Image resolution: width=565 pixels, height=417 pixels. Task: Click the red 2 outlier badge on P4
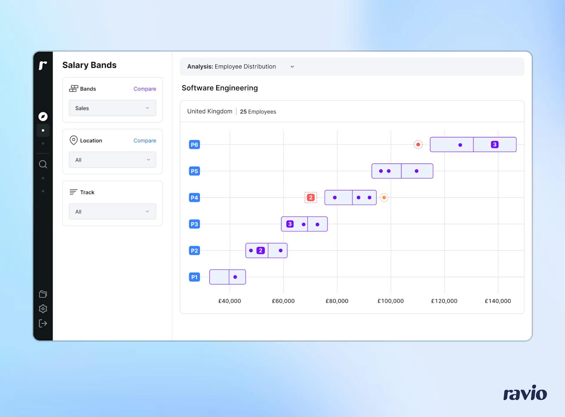pyautogui.click(x=311, y=197)
